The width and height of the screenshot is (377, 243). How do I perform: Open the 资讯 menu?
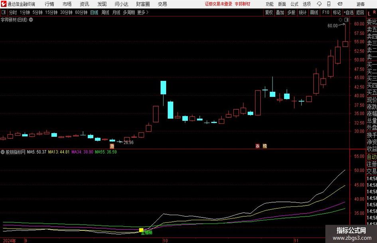[x=85, y=4]
